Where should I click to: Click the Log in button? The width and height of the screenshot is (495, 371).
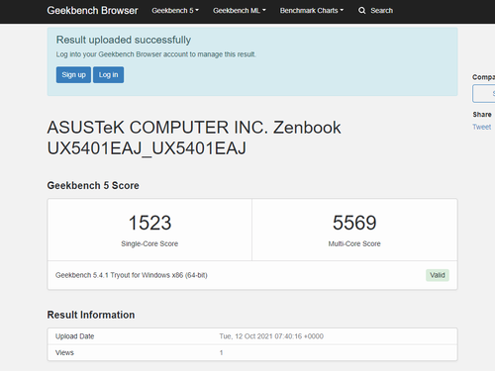click(x=108, y=75)
